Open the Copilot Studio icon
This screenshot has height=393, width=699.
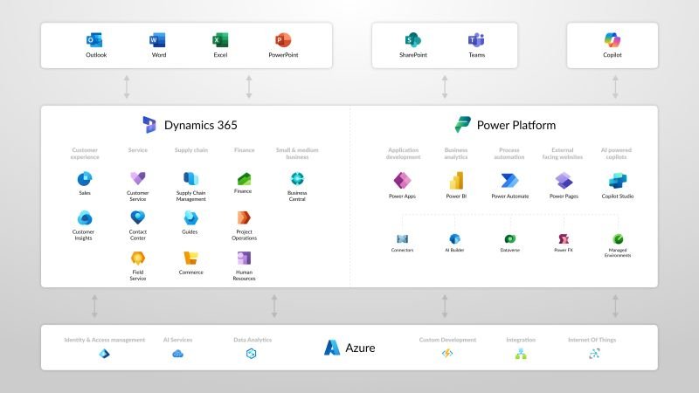tap(618, 181)
